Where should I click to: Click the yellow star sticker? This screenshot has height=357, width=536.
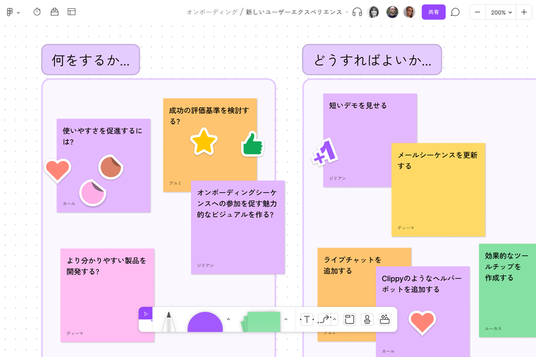coord(203,141)
